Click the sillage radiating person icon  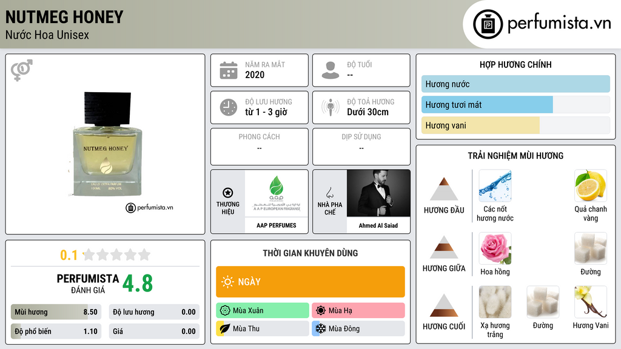pos(331,107)
